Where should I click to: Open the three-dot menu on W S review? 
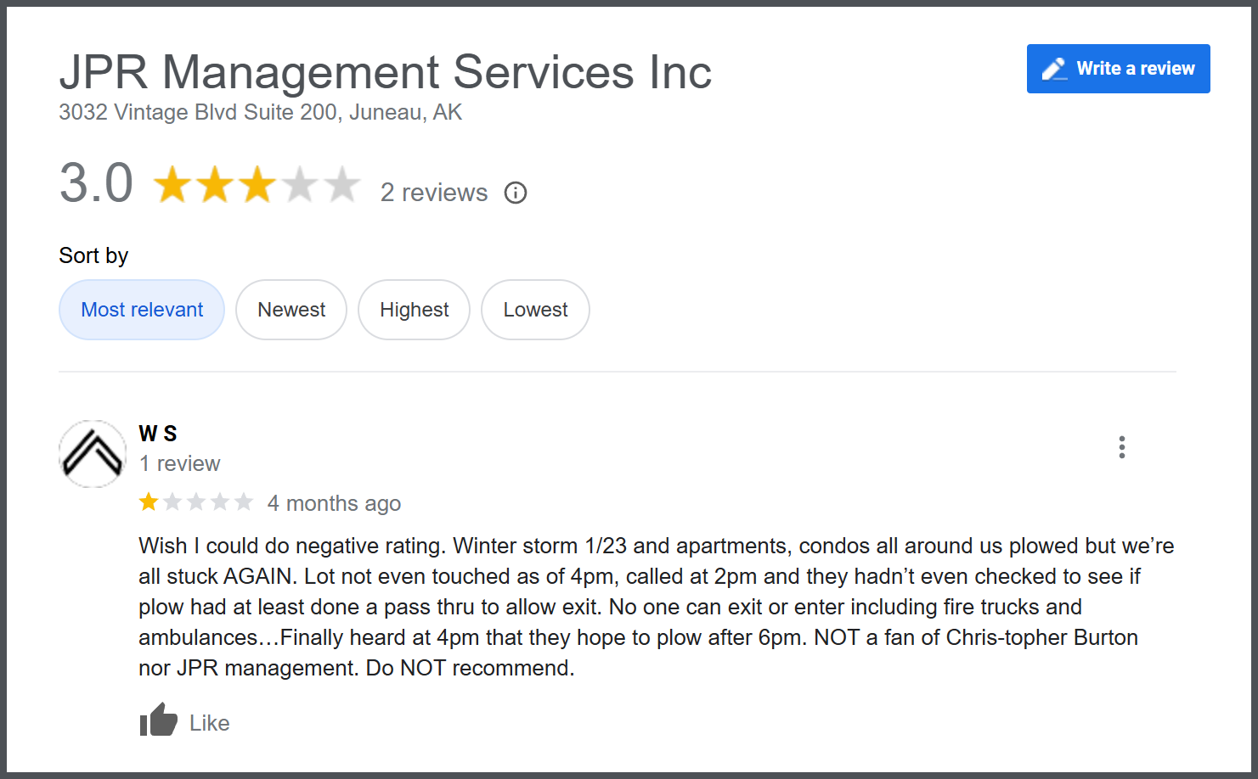click(x=1122, y=447)
